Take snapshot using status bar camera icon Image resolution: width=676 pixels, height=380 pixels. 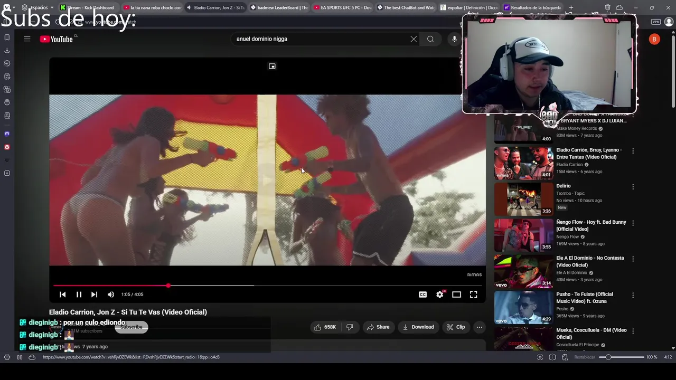[540, 357]
